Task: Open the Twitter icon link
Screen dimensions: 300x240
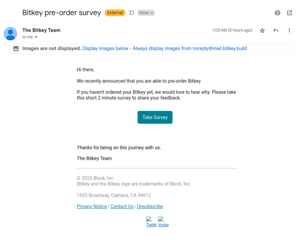Action: [x=151, y=222]
